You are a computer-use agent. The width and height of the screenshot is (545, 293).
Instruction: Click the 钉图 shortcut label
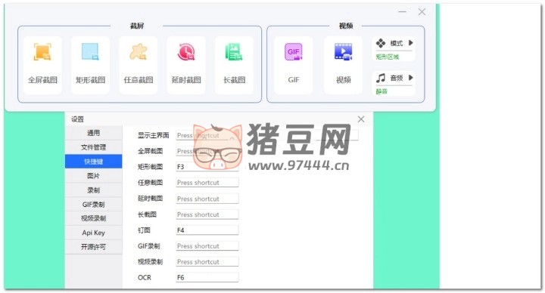(144, 230)
